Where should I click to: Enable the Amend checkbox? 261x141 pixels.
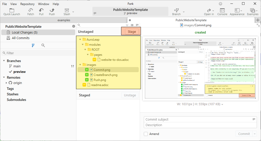pos(146,134)
